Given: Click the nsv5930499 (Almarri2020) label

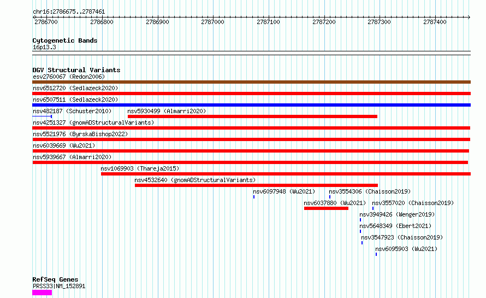Looking at the screenshot, I should [167, 111].
